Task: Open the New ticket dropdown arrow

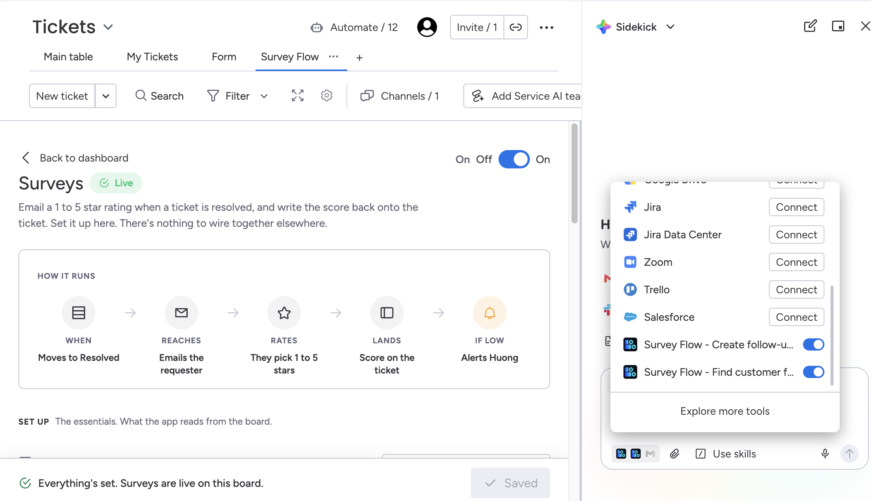Action: pyautogui.click(x=106, y=96)
